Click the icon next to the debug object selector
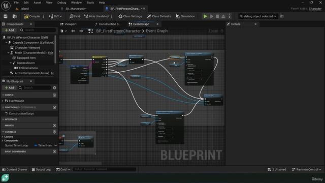Viewport: 325px width, 183px height. click(282, 16)
